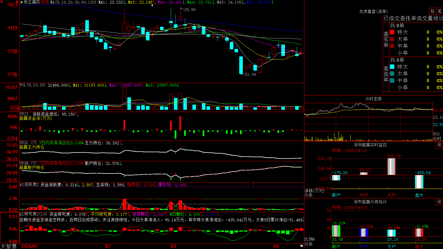Click the 33.08 散户 bar in 分类统计
The image size is (443, 249).
[x=336, y=231]
